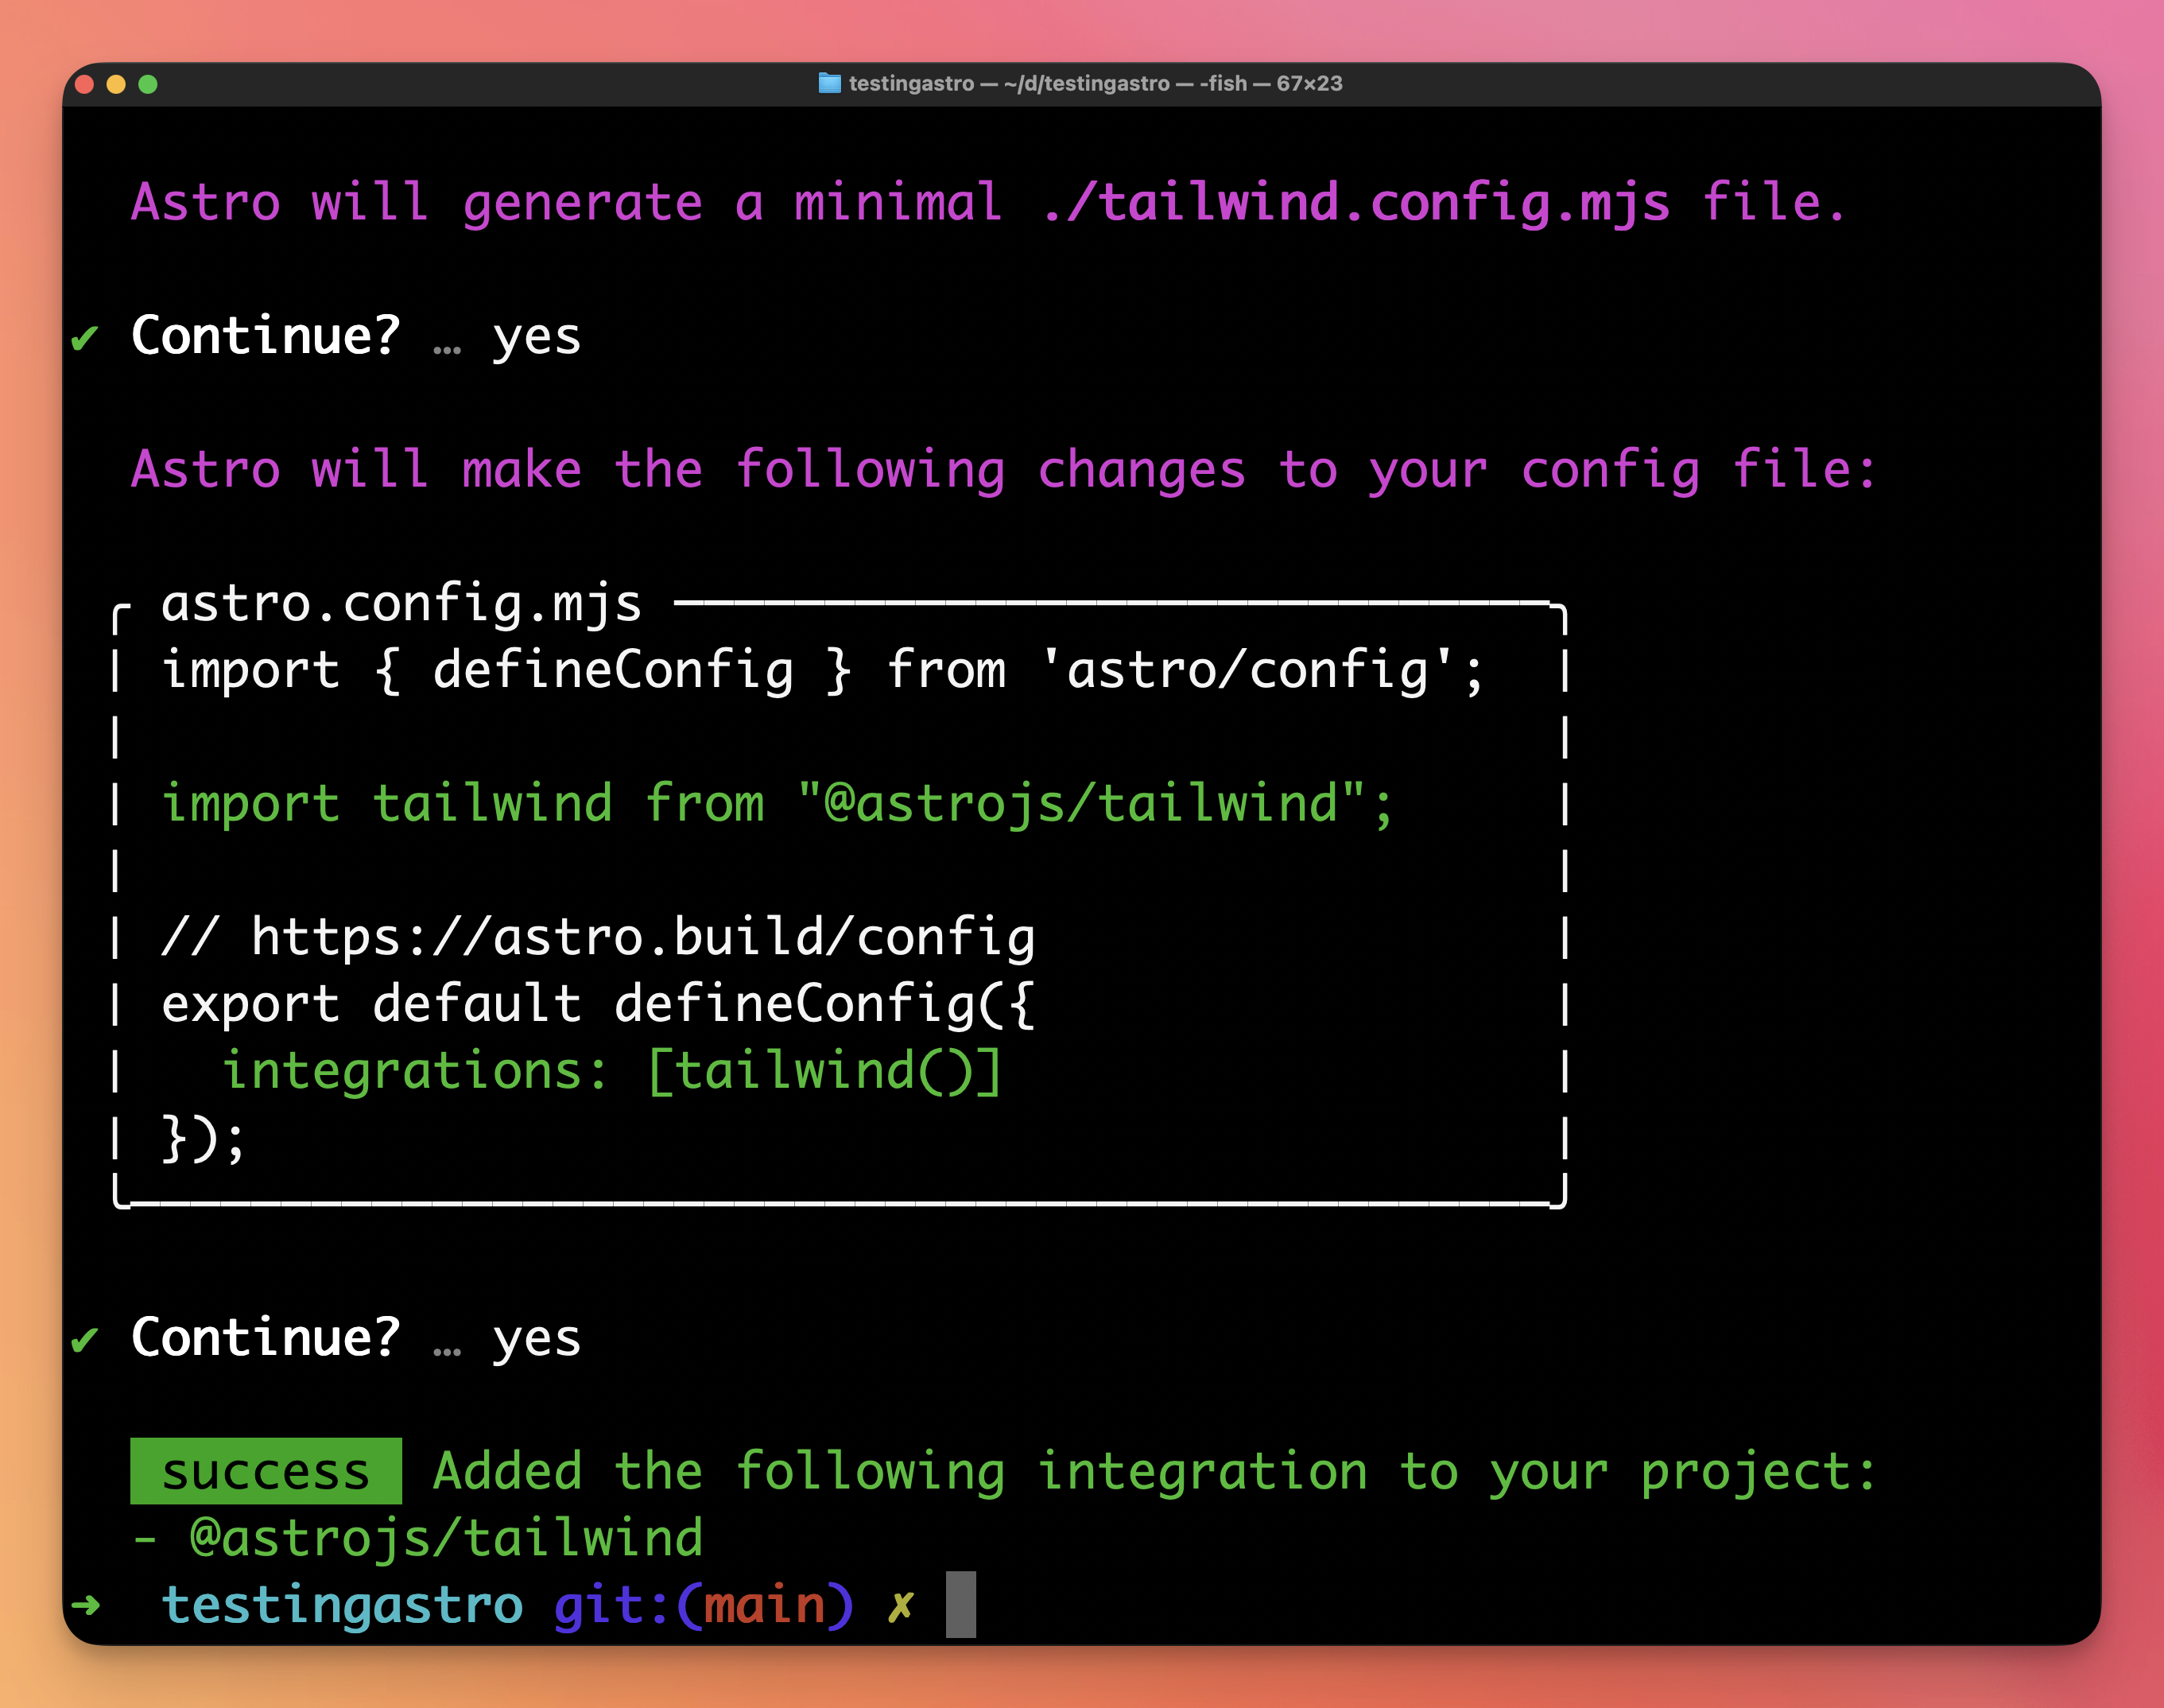
Task: Open the https://astro.build/config link
Action: [642, 937]
